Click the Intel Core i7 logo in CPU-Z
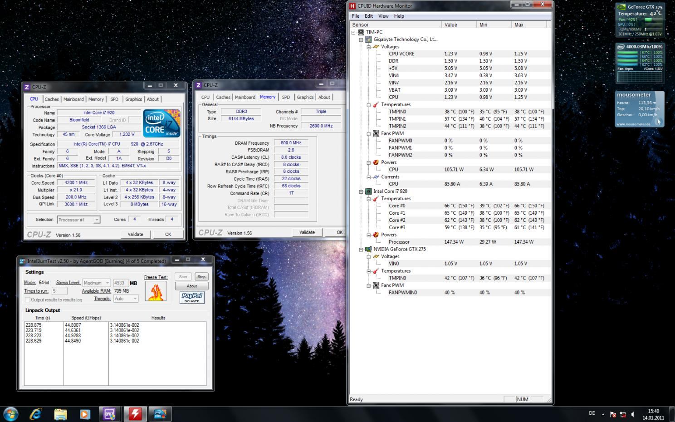Viewport: 675px width, 422px height. coord(161,123)
